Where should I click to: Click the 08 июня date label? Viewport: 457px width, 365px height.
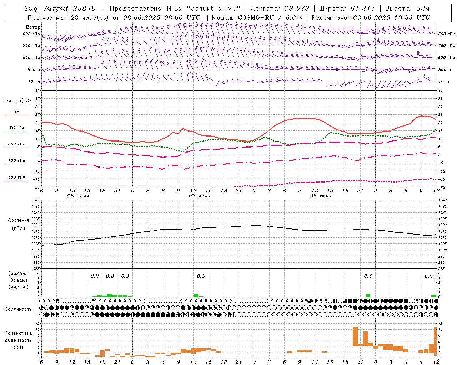(x=321, y=196)
